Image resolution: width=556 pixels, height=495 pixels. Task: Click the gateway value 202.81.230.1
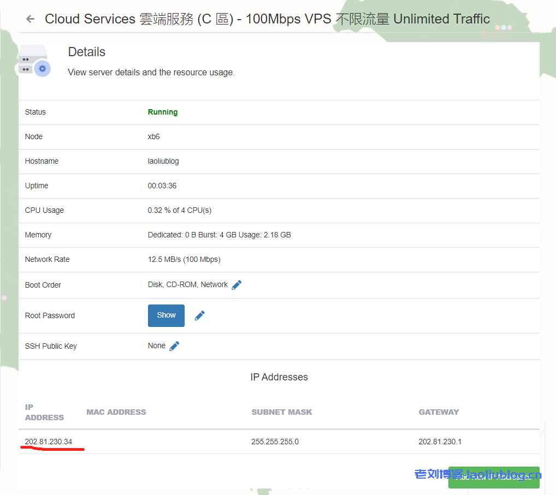(x=440, y=442)
